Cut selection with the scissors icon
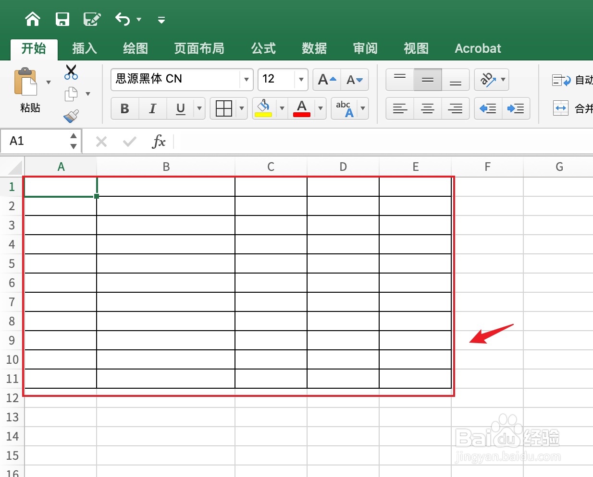Screen dimensions: 593x477 pos(71,72)
